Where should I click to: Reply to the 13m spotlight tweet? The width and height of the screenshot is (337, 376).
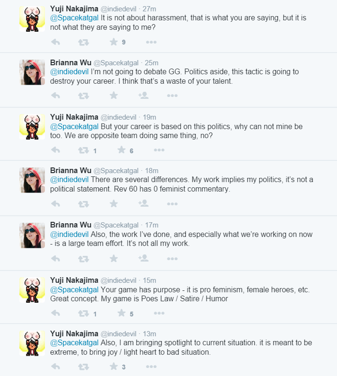(56, 367)
